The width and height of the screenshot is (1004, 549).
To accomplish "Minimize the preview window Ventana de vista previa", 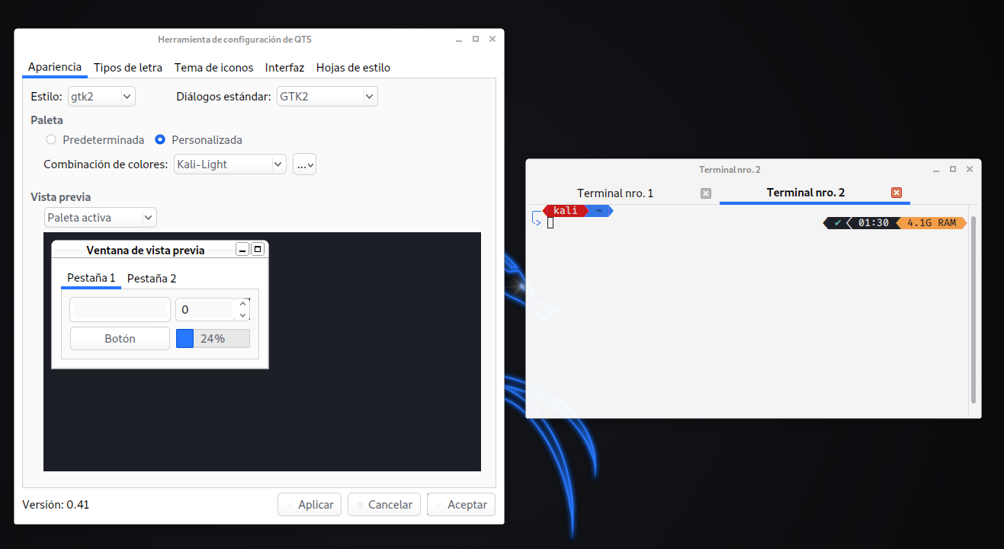I will pyautogui.click(x=242, y=249).
